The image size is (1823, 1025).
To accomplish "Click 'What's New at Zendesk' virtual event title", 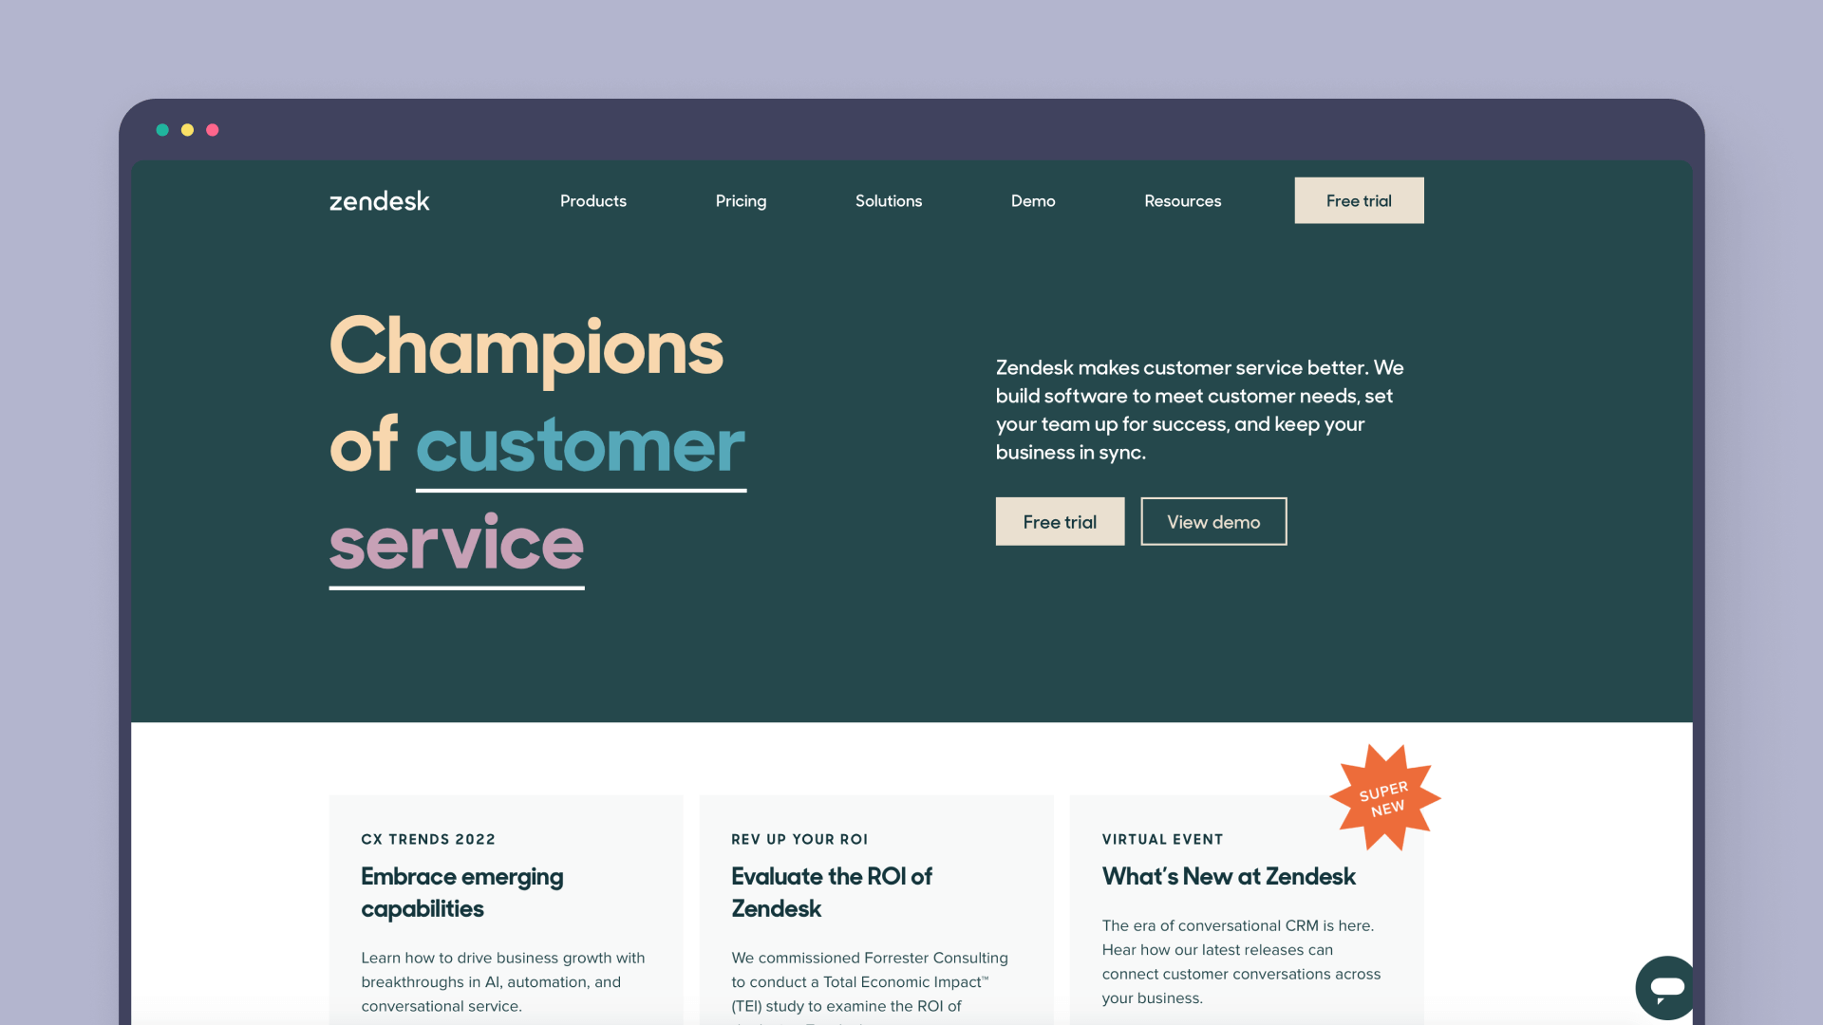I will (x=1227, y=876).
